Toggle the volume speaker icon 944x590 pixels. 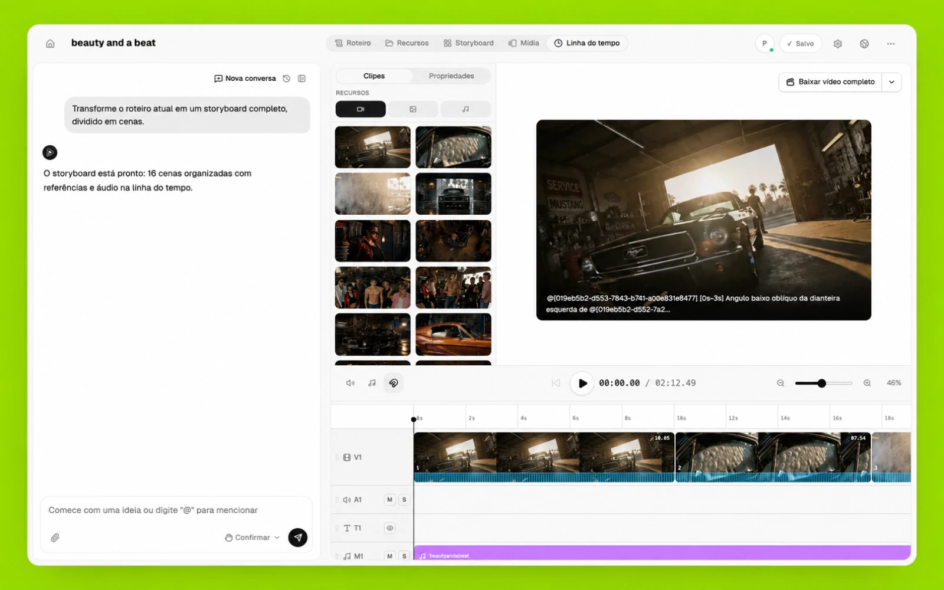[x=350, y=383]
